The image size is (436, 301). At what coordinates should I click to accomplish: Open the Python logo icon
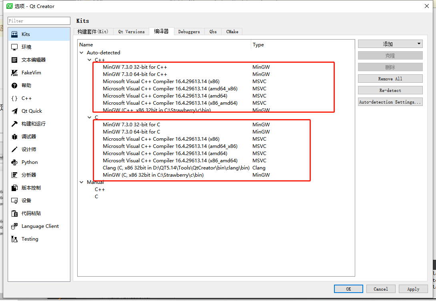click(x=14, y=162)
